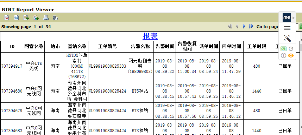302x135 pixels.
Task: Click the 告警恢复时间 column header
Action: click(x=187, y=46)
